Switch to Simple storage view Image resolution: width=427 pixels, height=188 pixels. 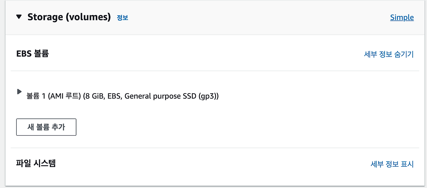pos(402,18)
